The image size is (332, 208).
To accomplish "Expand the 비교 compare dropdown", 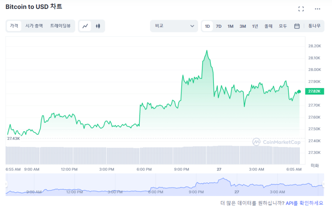I will (x=174, y=26).
